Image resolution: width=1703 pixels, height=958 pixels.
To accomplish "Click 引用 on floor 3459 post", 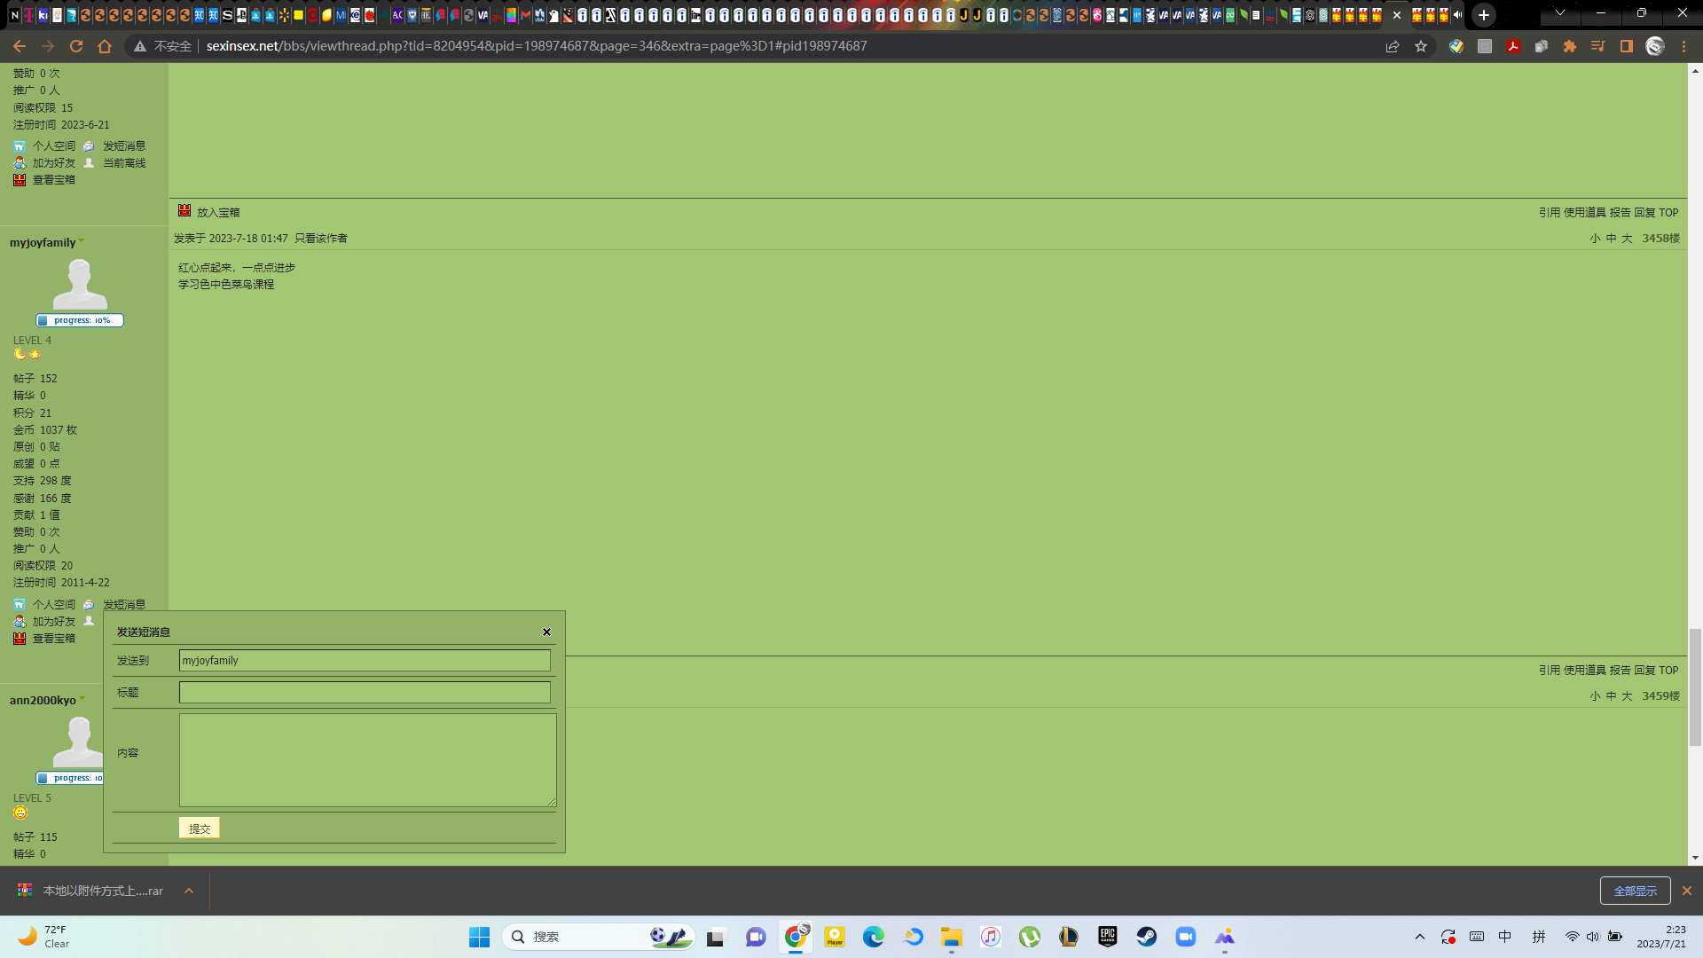I will click(x=1549, y=671).
